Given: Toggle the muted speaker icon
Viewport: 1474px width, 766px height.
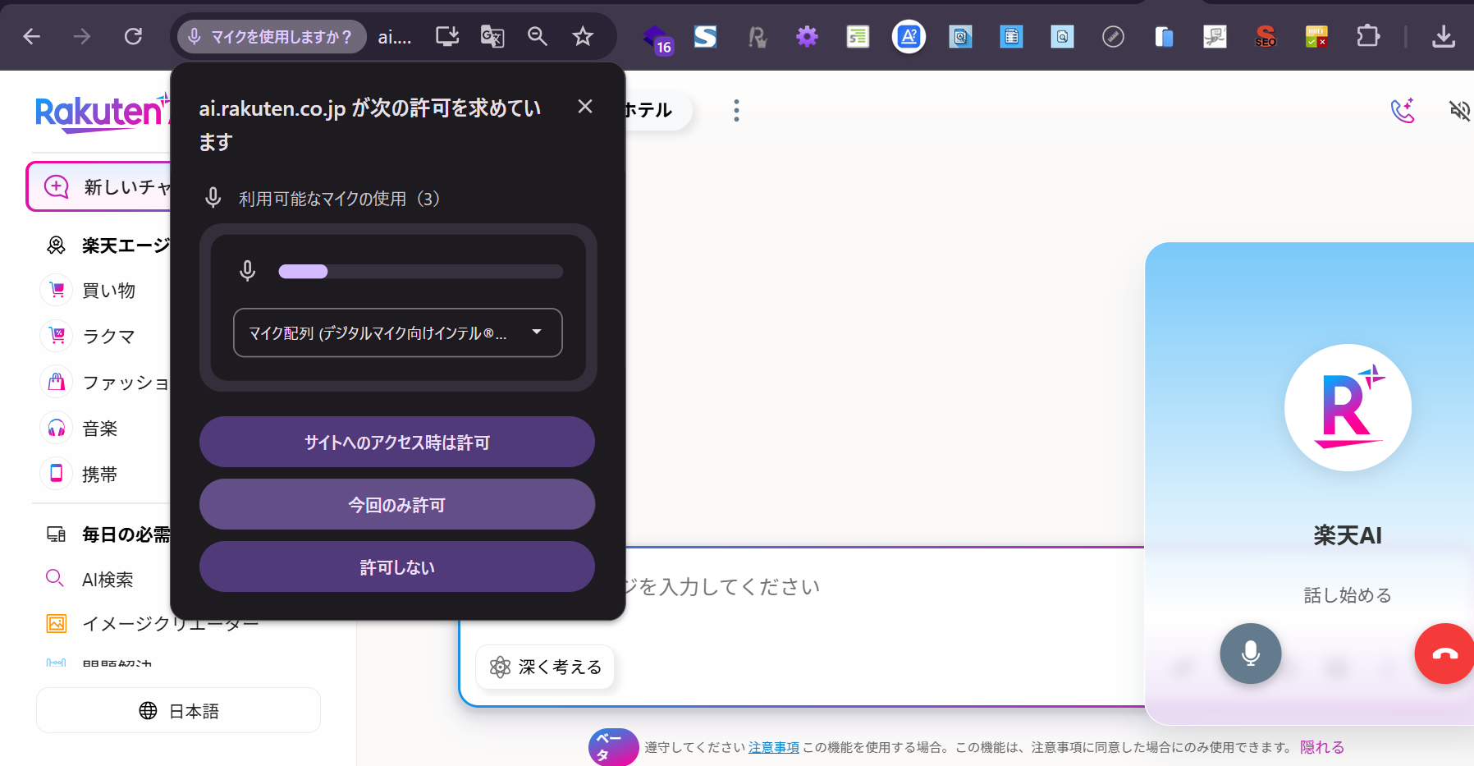Looking at the screenshot, I should [x=1459, y=110].
